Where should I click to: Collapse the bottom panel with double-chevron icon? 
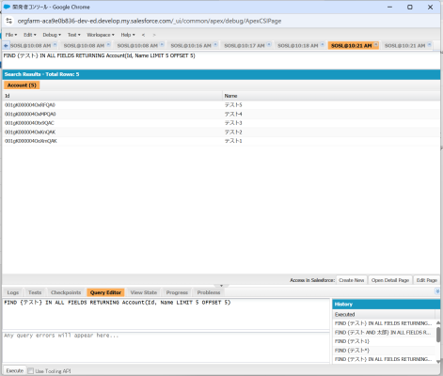[437, 291]
